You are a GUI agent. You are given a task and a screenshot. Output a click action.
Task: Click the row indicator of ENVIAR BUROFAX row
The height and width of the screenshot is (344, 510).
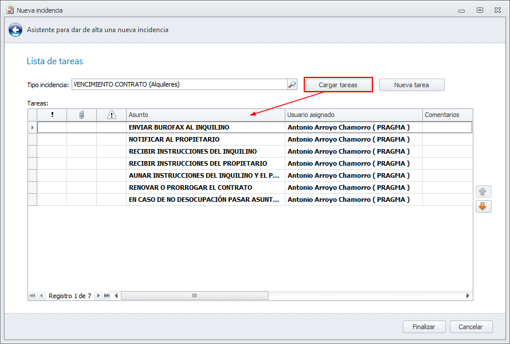tap(33, 127)
